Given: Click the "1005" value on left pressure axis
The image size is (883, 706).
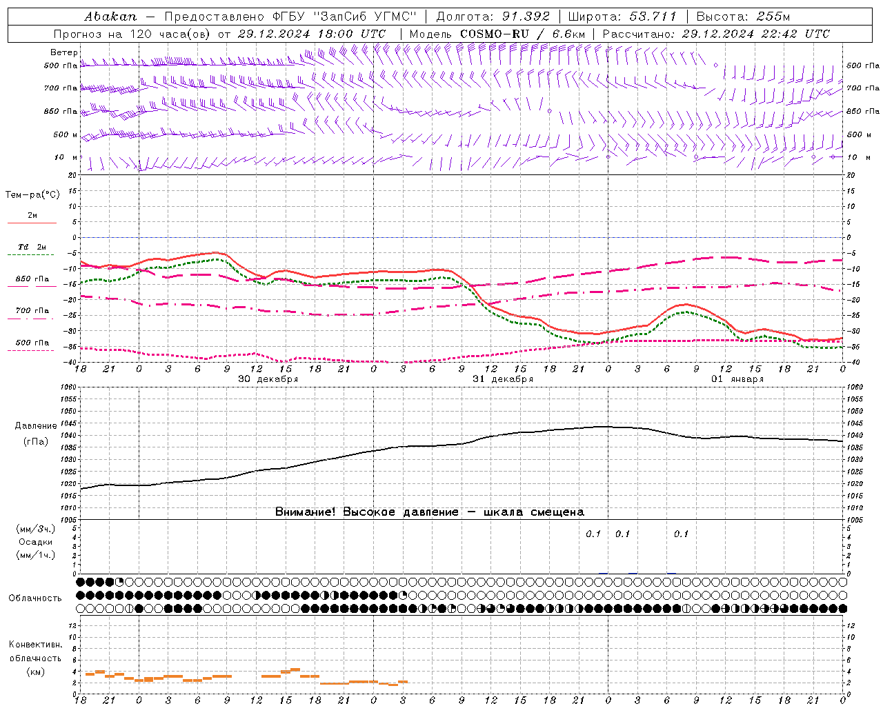Looking at the screenshot, I should (69, 520).
